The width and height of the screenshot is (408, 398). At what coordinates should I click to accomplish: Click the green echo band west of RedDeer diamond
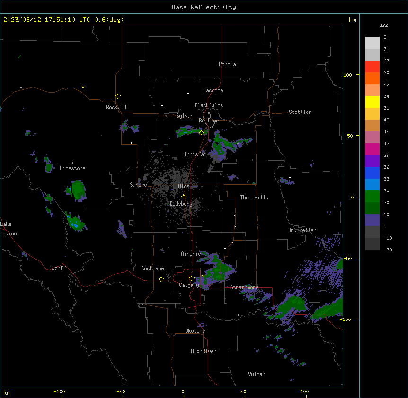tap(189, 130)
